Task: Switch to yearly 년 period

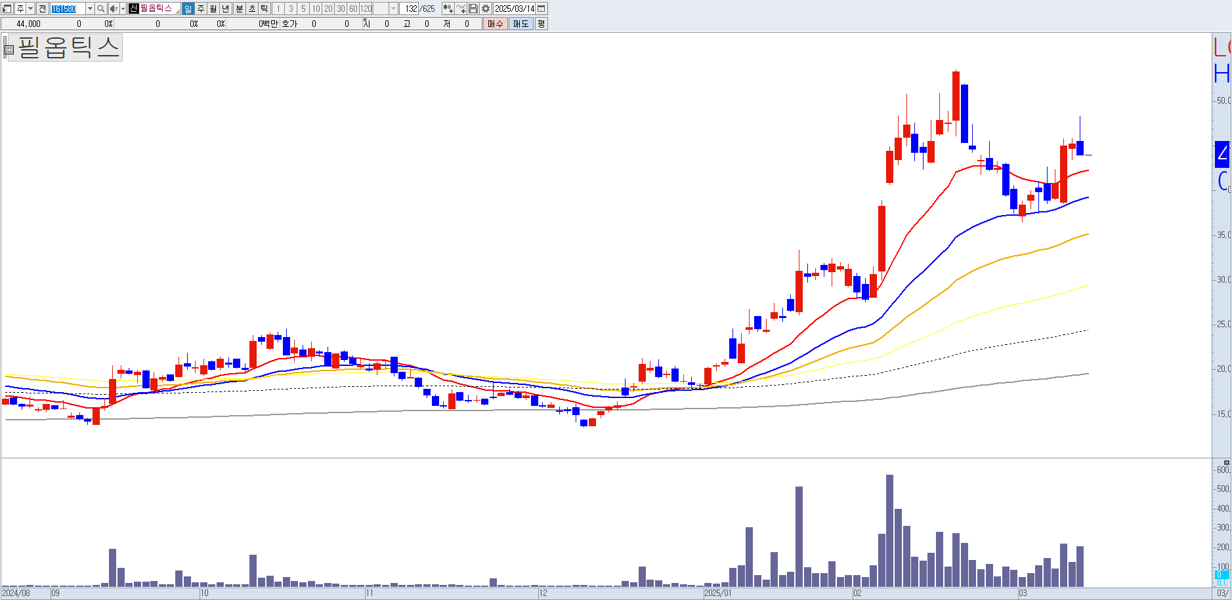Action: click(x=226, y=9)
